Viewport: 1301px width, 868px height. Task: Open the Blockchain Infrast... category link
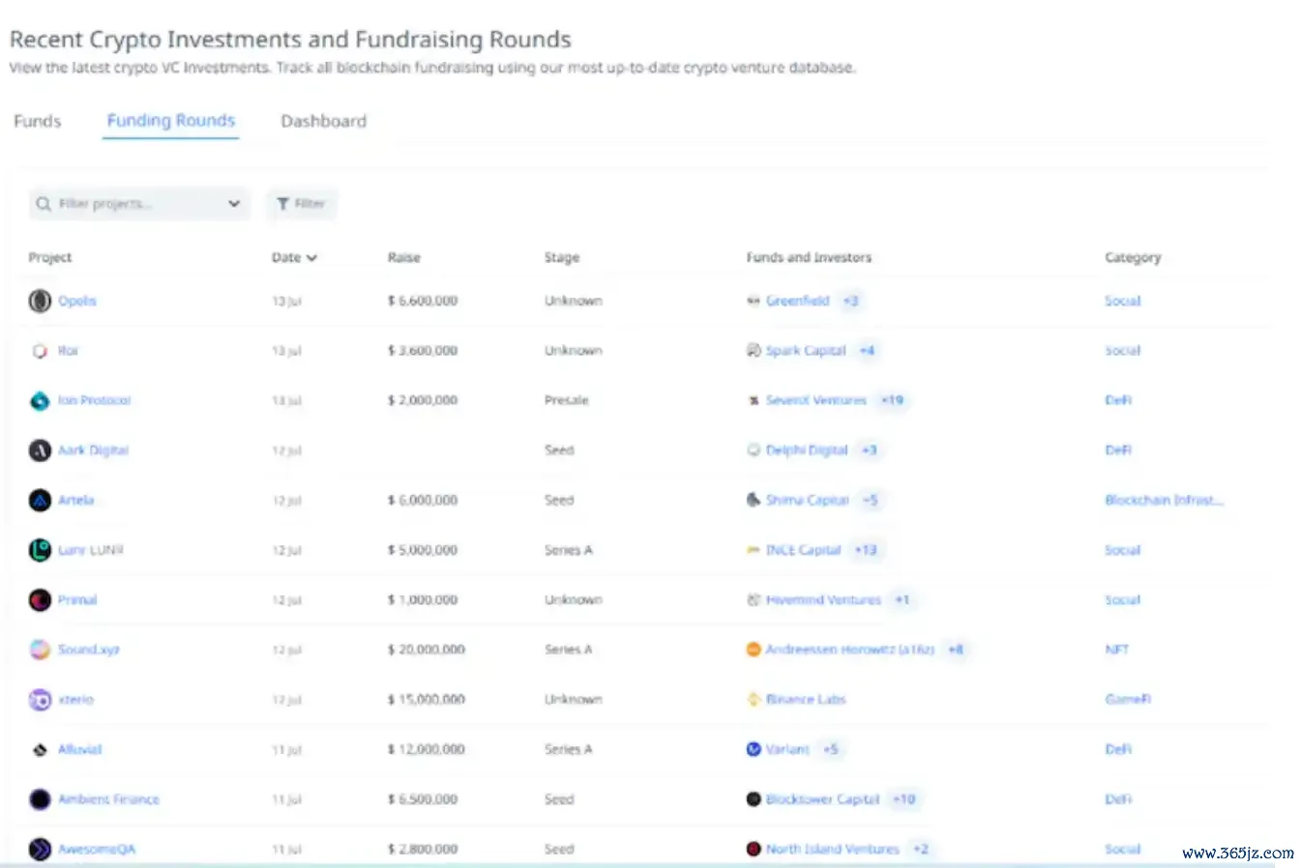[x=1165, y=501]
